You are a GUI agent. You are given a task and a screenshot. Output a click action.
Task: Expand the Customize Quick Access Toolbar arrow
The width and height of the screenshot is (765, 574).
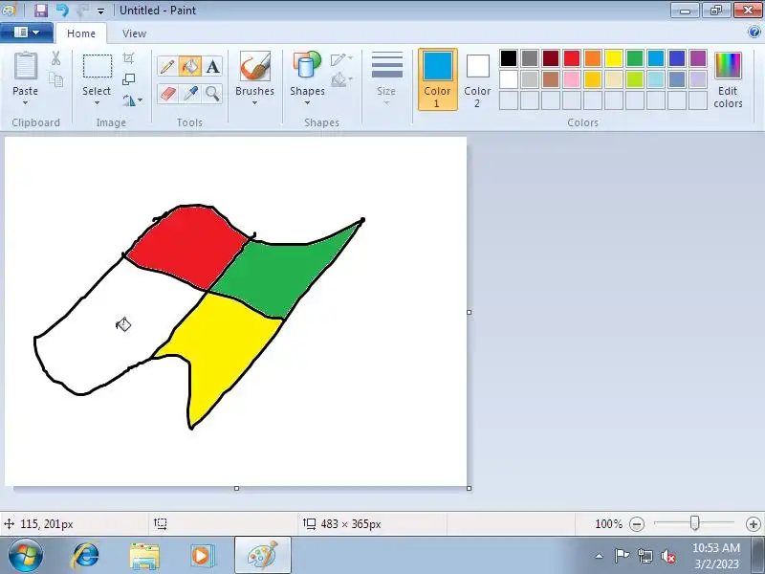coord(100,11)
